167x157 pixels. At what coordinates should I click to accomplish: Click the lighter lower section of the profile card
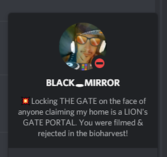[83, 152]
